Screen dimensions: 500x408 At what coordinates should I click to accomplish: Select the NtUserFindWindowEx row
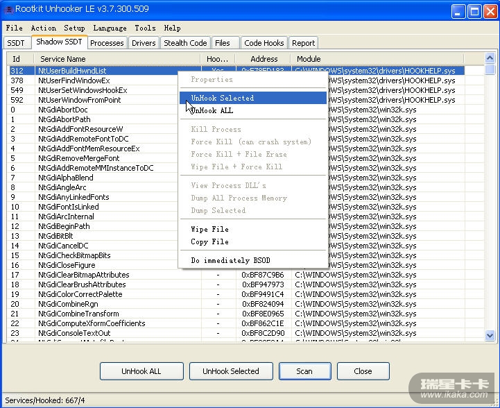coord(74,80)
